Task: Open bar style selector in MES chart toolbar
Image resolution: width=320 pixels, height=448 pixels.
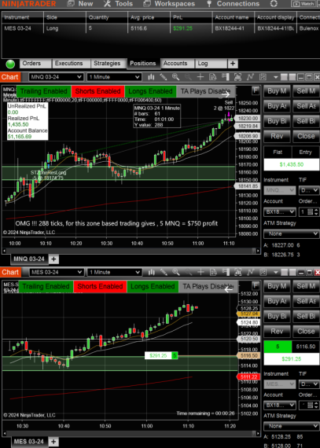Action: (x=152, y=272)
